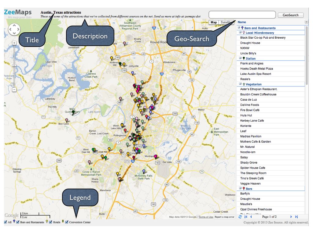Select Veggie Heaven entry
Screen dimensions: 313x234
coord(271,184)
